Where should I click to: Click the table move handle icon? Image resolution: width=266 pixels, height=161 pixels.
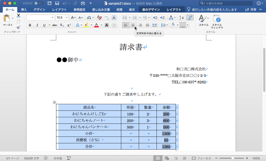54,102
